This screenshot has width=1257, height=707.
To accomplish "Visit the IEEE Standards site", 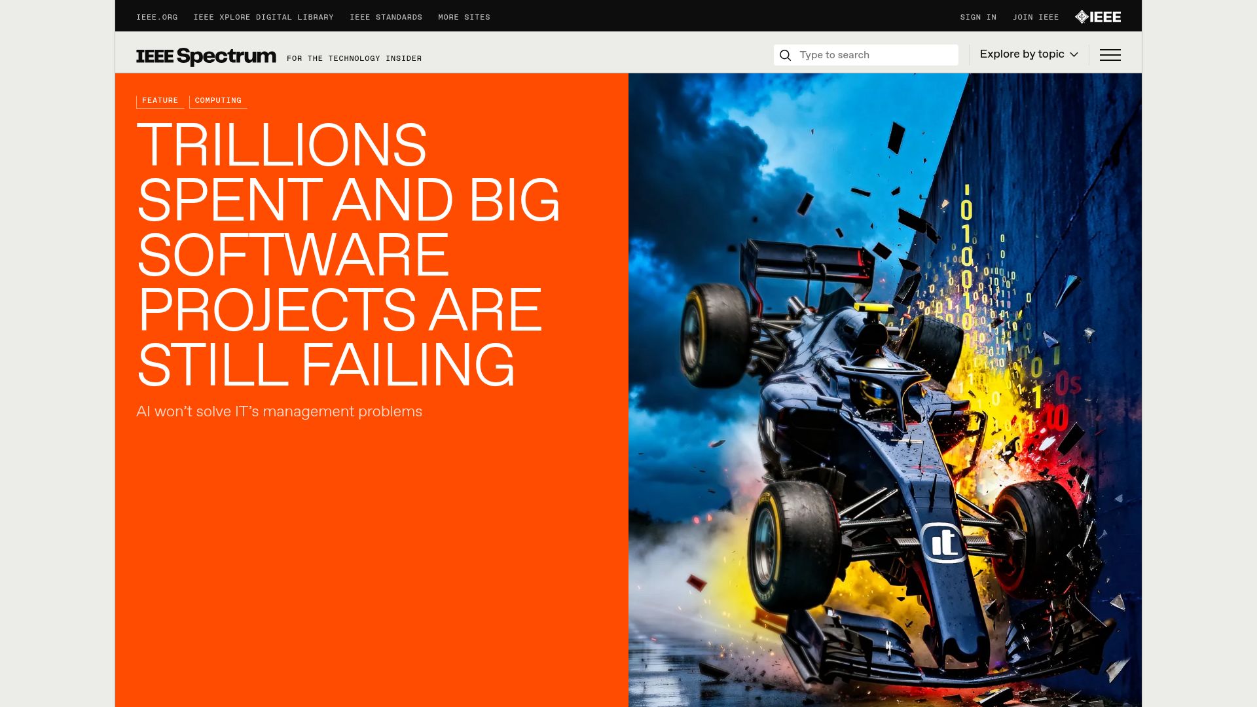I will point(386,17).
